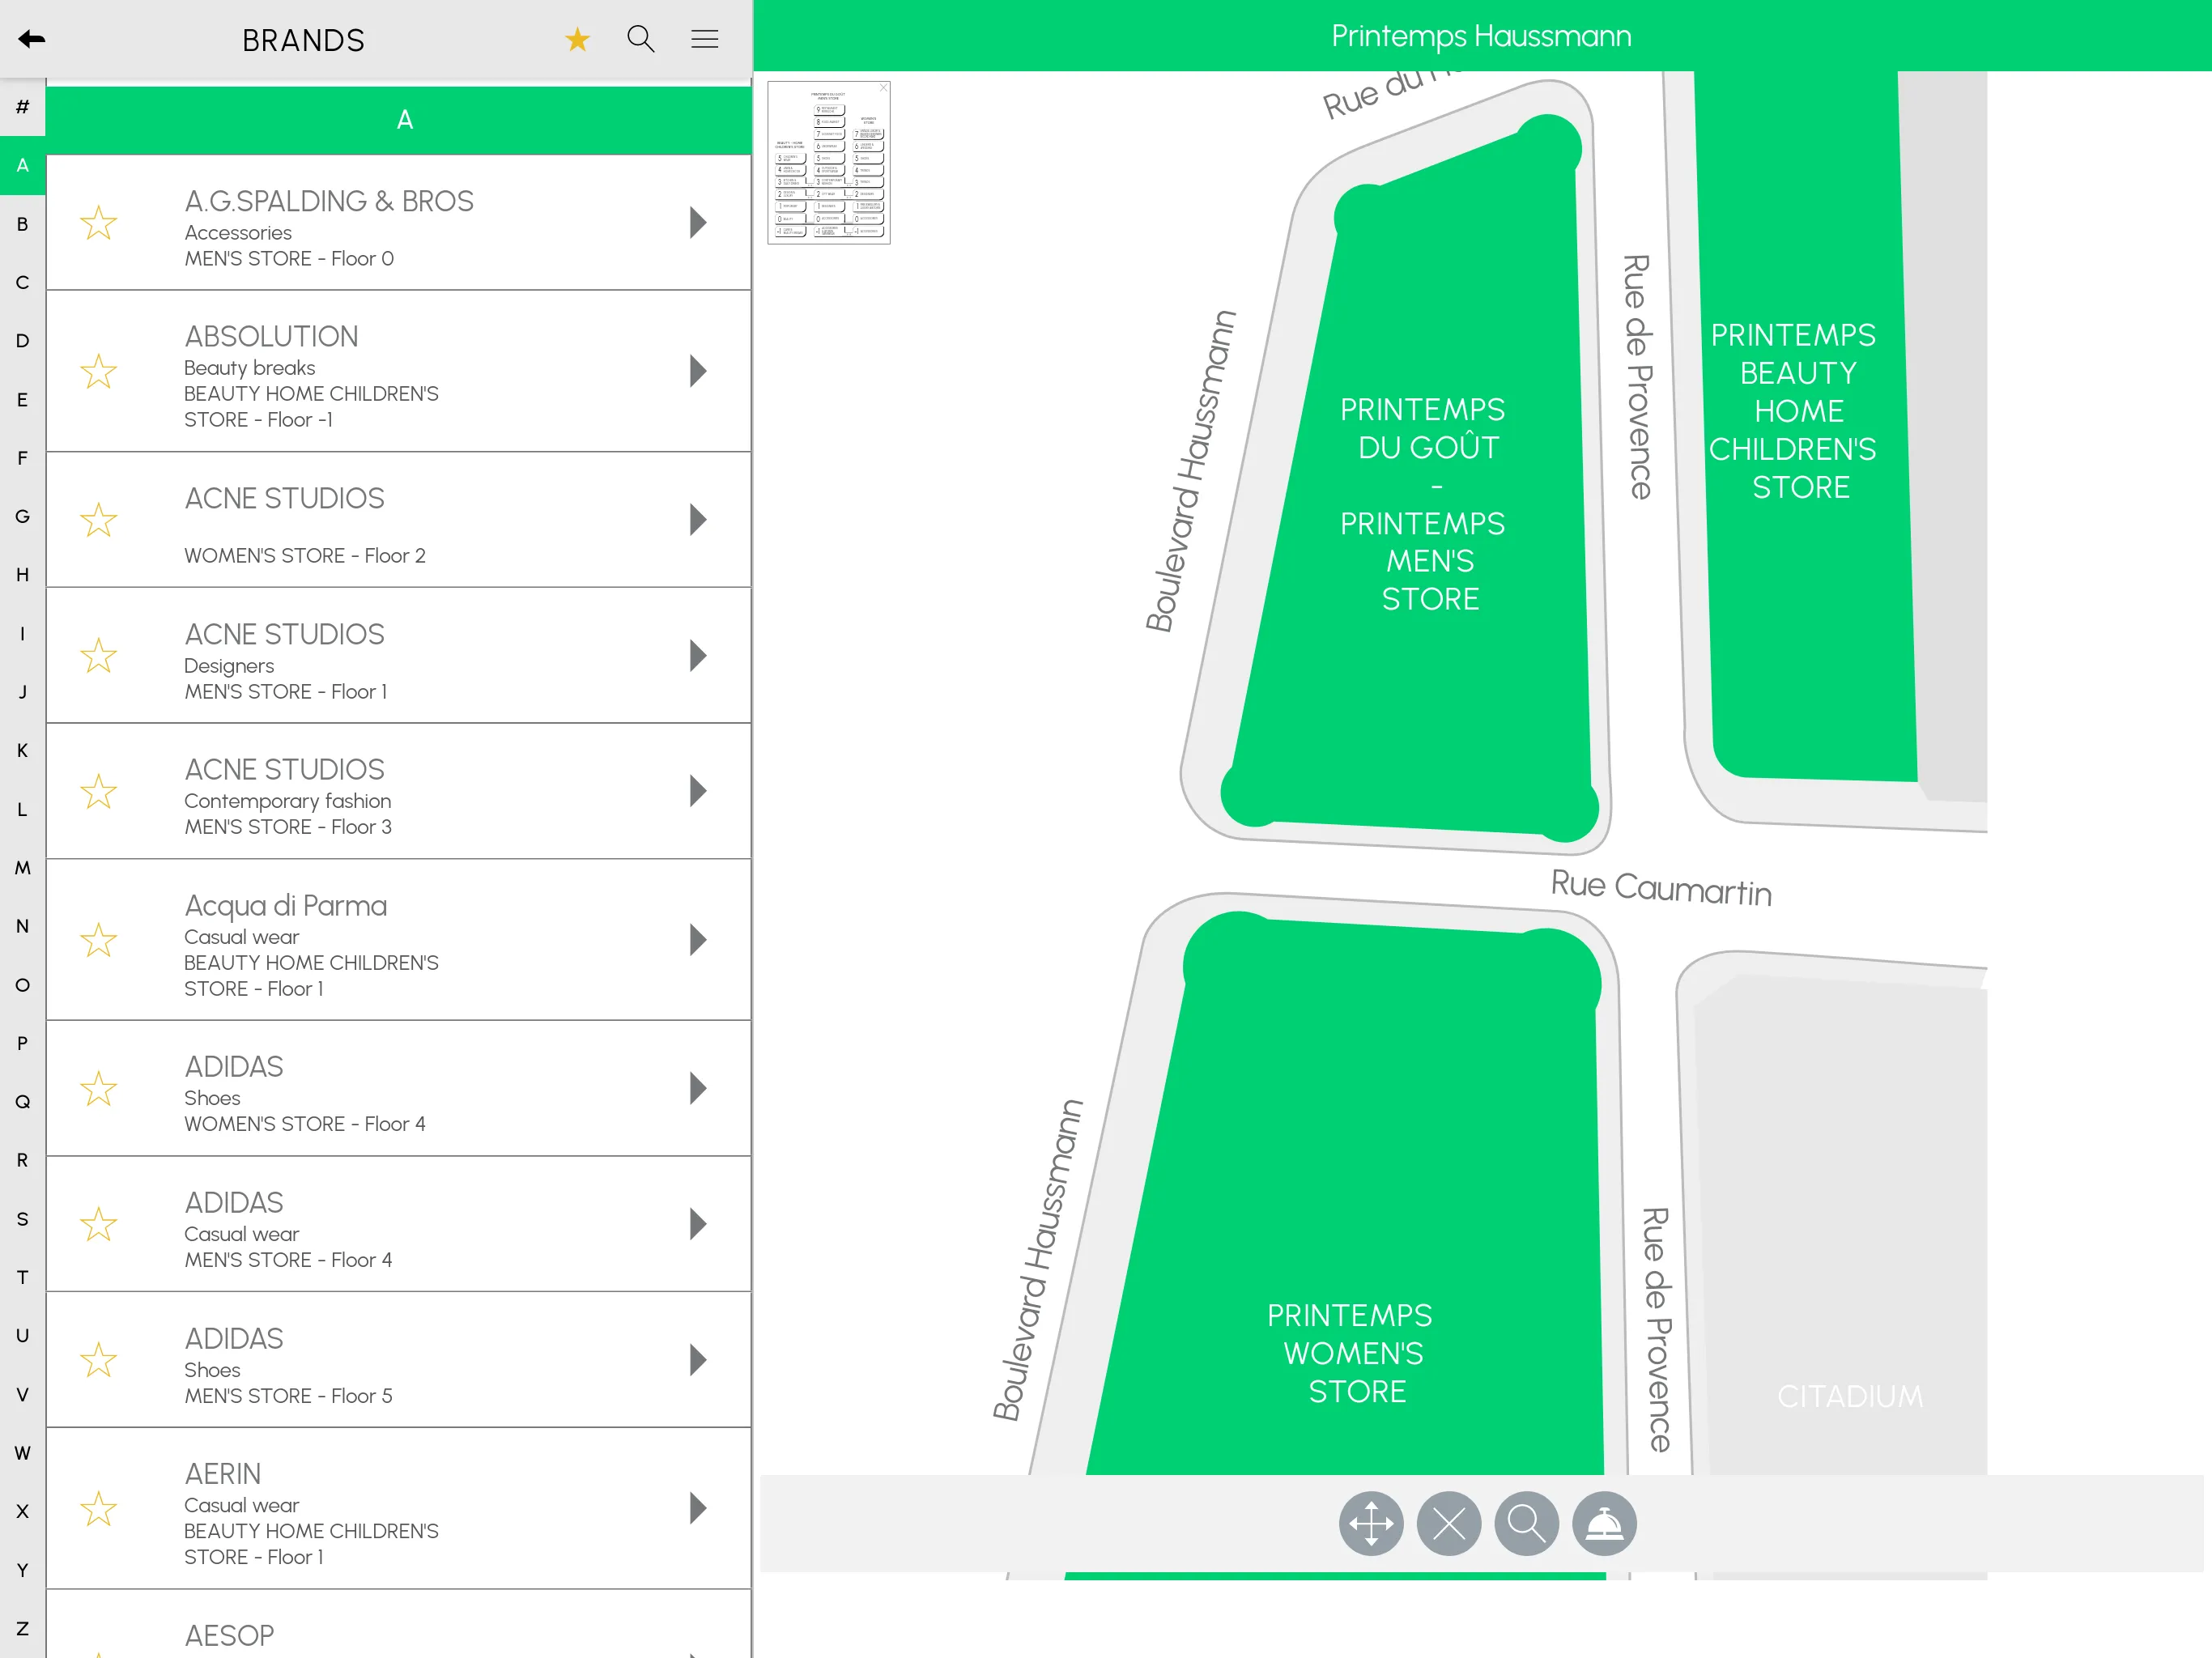Click the Rue Caumartin street label
This screenshot has height=1658, width=2212.
click(1661, 888)
